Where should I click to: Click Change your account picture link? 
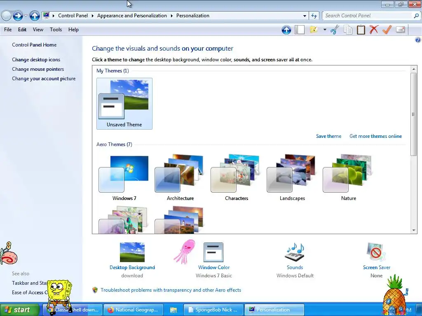44,79
